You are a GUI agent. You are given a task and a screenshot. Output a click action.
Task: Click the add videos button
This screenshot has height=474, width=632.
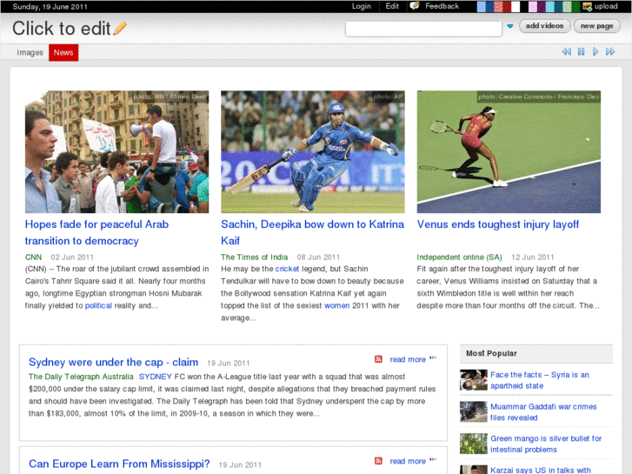click(544, 26)
